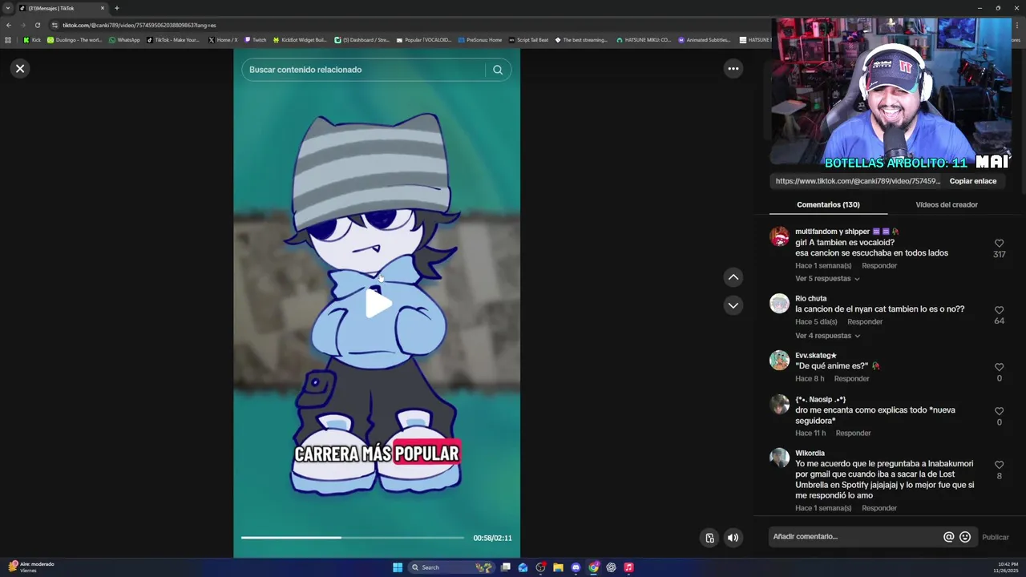Like Rio chuta's comment
The height and width of the screenshot is (577, 1026).
(x=999, y=310)
